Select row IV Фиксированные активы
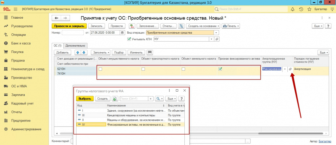Viewport: 336px width, 145px height. [131, 124]
